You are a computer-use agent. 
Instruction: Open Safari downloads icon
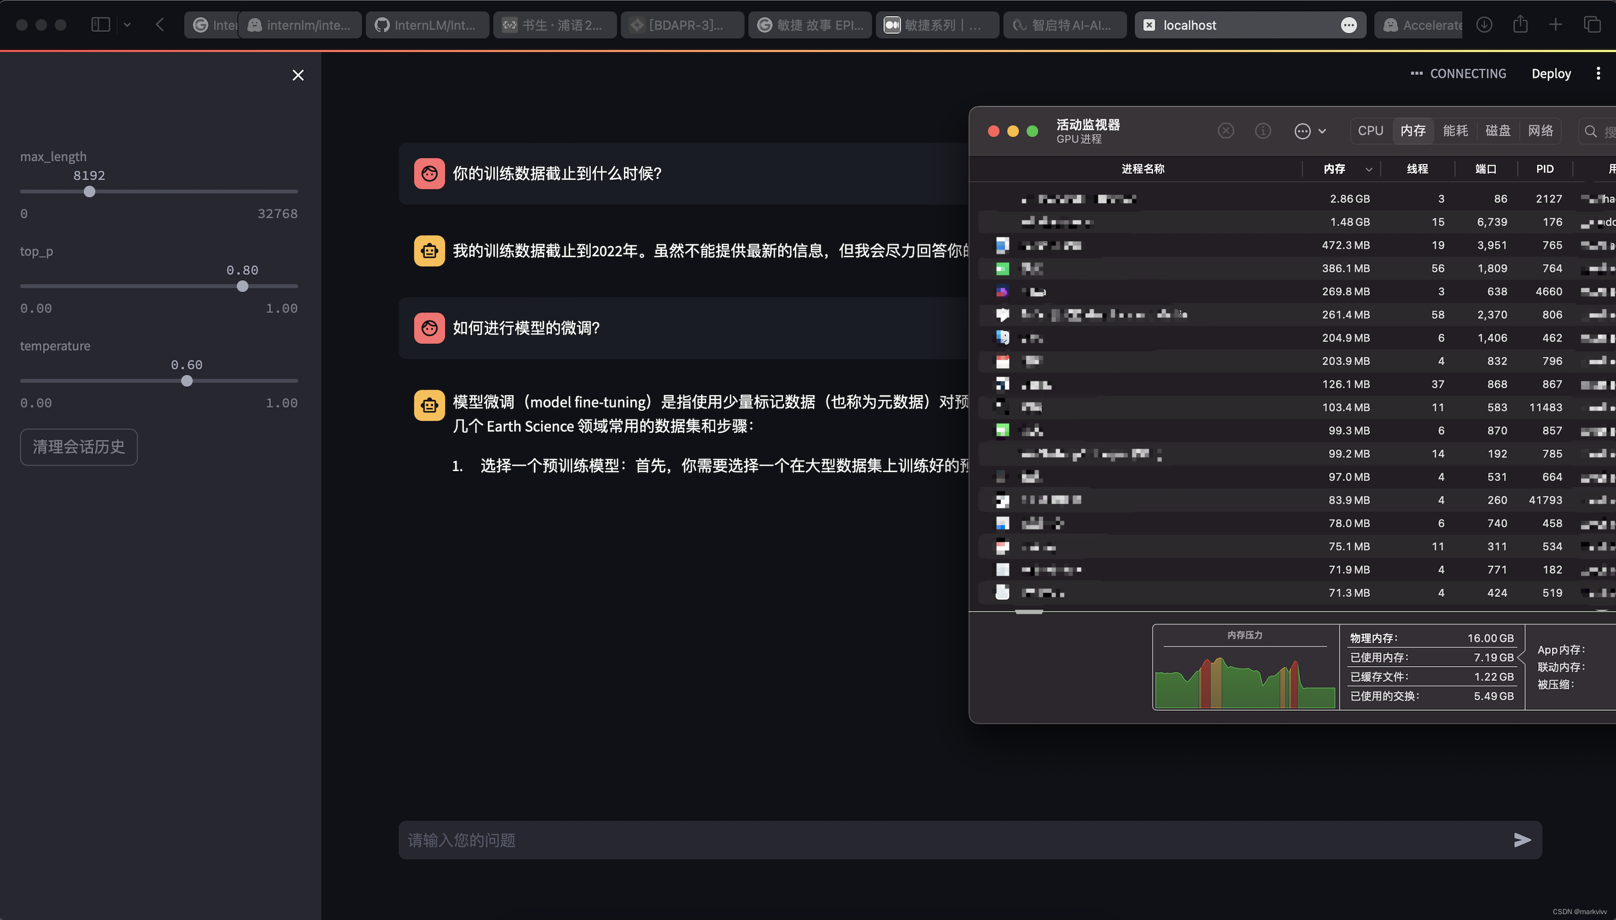[1485, 25]
